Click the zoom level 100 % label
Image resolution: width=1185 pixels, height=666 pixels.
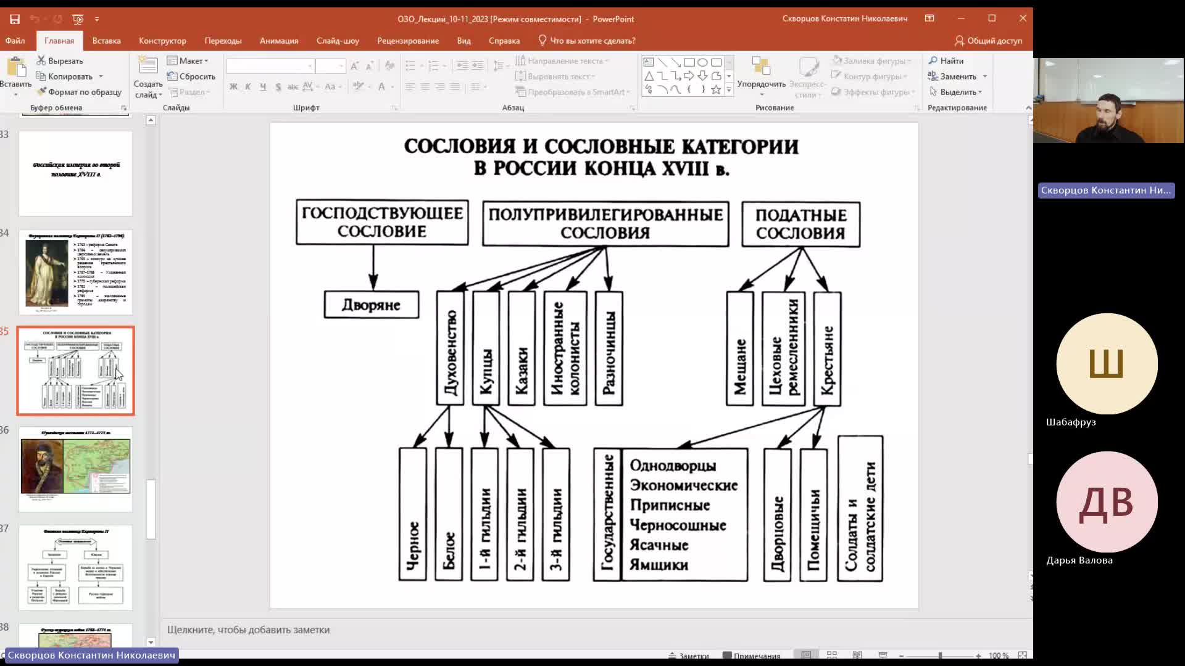tap(999, 656)
